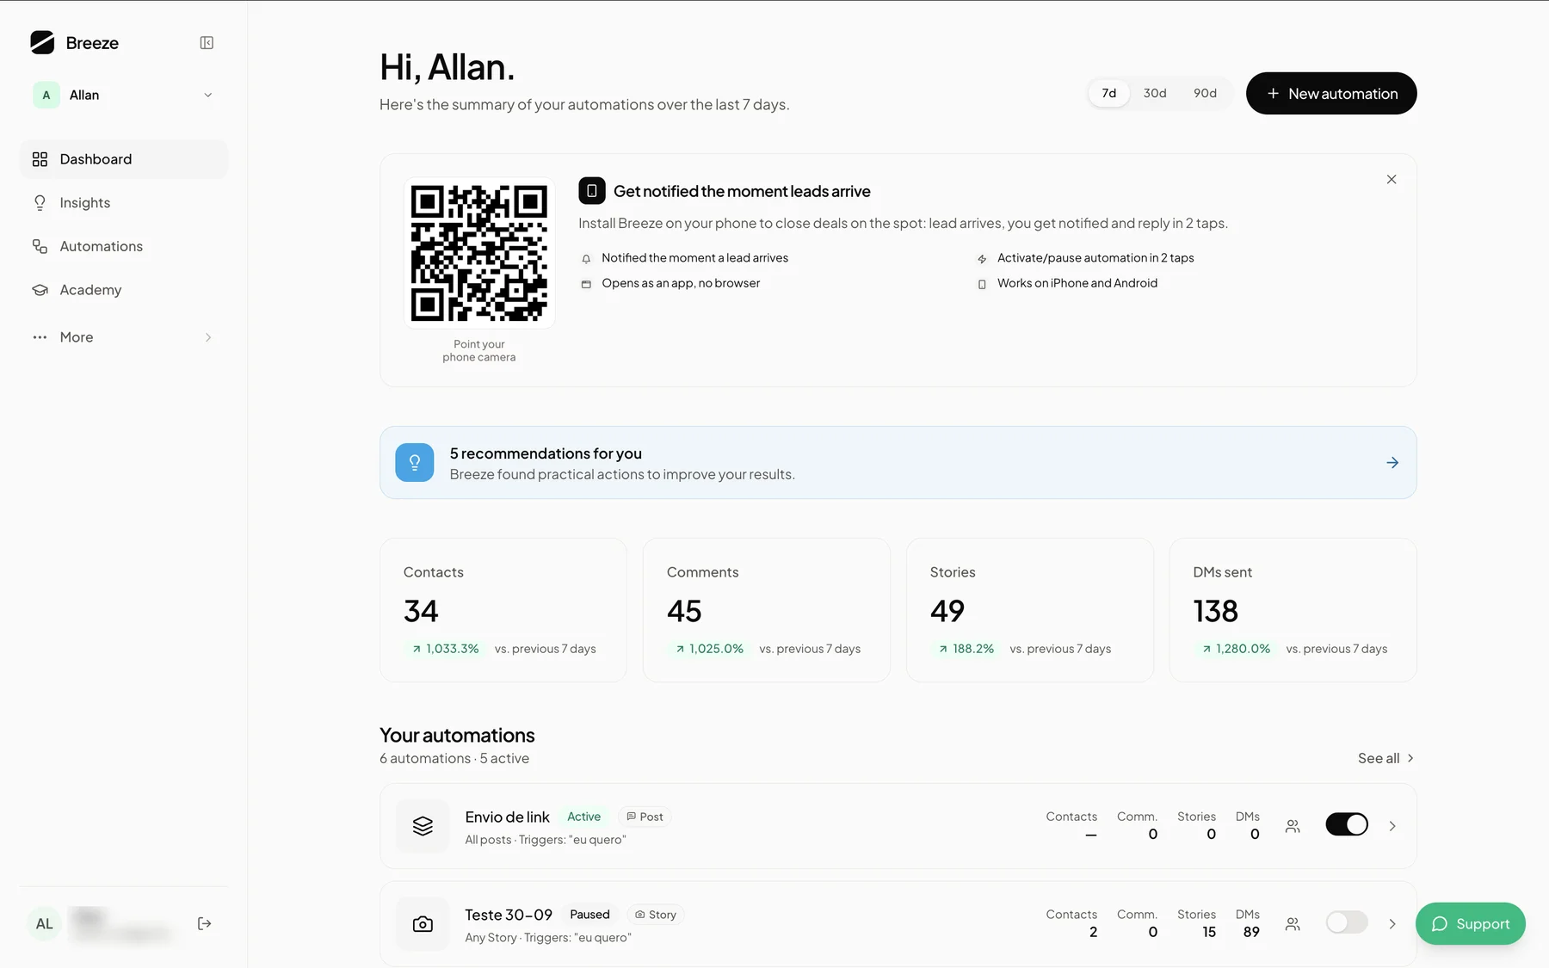
Task: Click the layers icon for Envio de link
Action: point(423,826)
